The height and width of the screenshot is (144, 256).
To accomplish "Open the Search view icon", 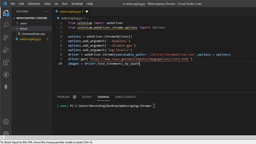I will pos(6,25).
